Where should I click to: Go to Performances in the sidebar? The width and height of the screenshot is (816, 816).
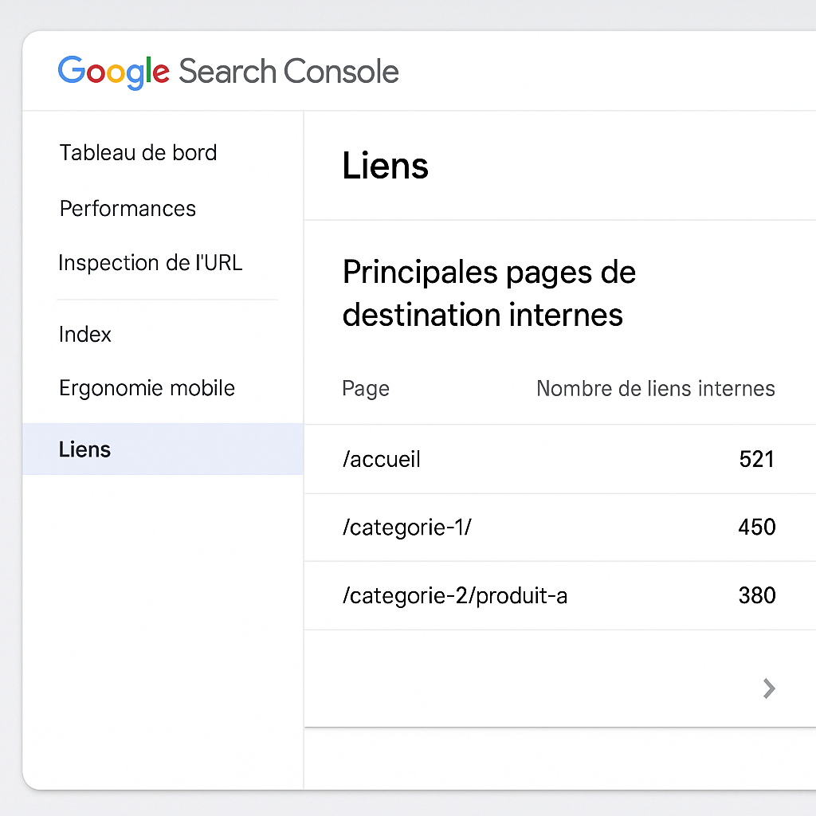[x=127, y=209]
